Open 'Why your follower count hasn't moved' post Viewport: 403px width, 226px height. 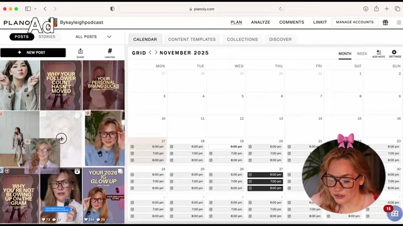tap(61, 85)
